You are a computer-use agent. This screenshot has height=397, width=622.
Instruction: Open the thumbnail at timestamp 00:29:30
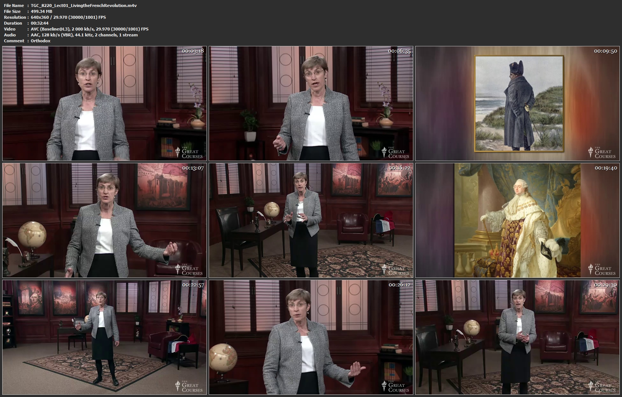point(517,337)
